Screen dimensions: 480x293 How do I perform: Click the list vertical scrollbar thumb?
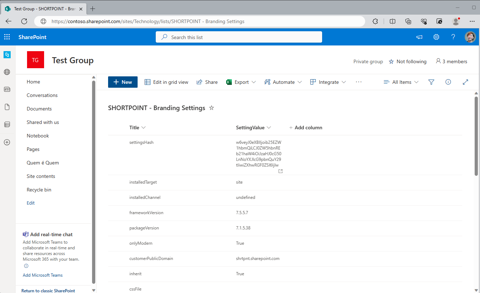click(476, 136)
